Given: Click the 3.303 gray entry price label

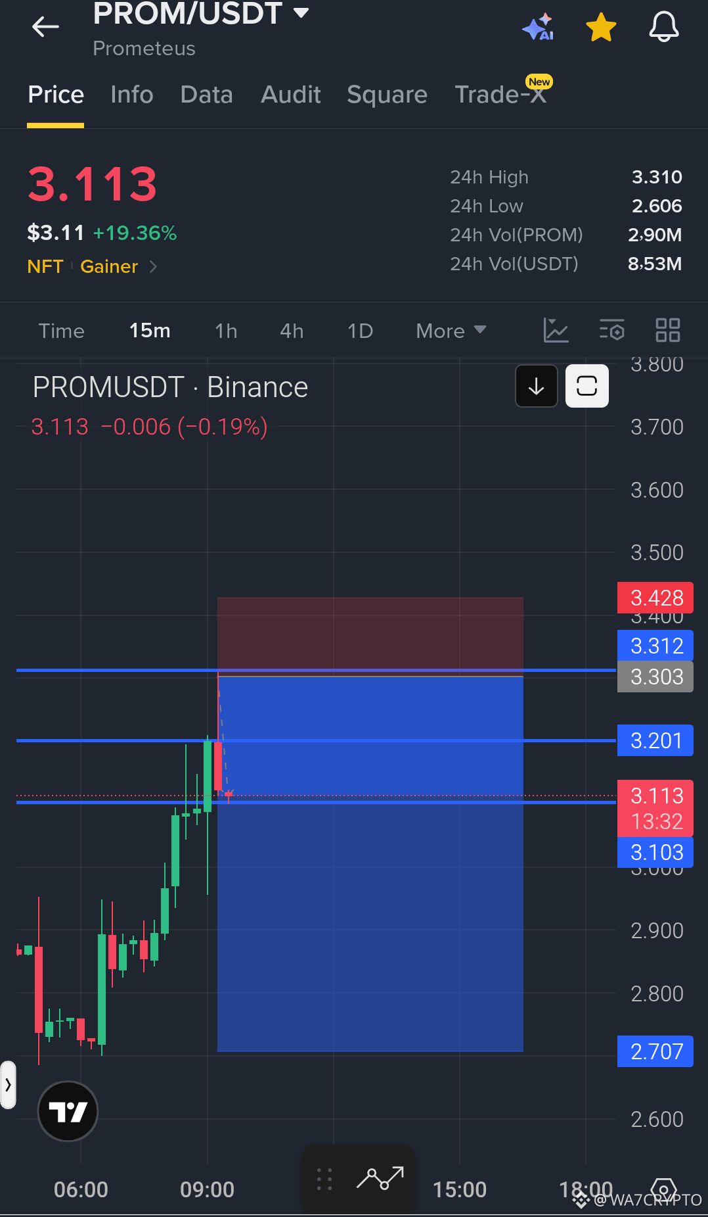Looking at the screenshot, I should click(x=655, y=677).
